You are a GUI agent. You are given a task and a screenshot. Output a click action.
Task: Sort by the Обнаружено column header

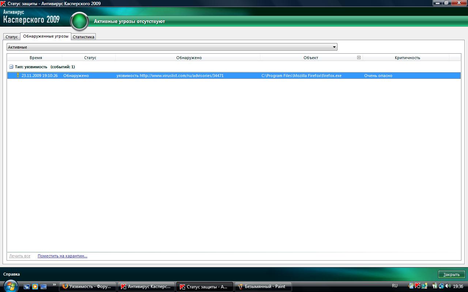click(x=189, y=58)
